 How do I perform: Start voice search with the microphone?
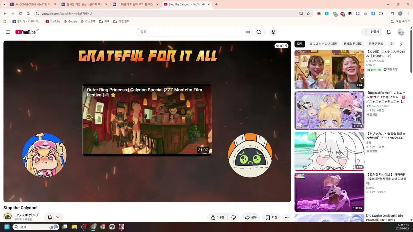[273, 32]
